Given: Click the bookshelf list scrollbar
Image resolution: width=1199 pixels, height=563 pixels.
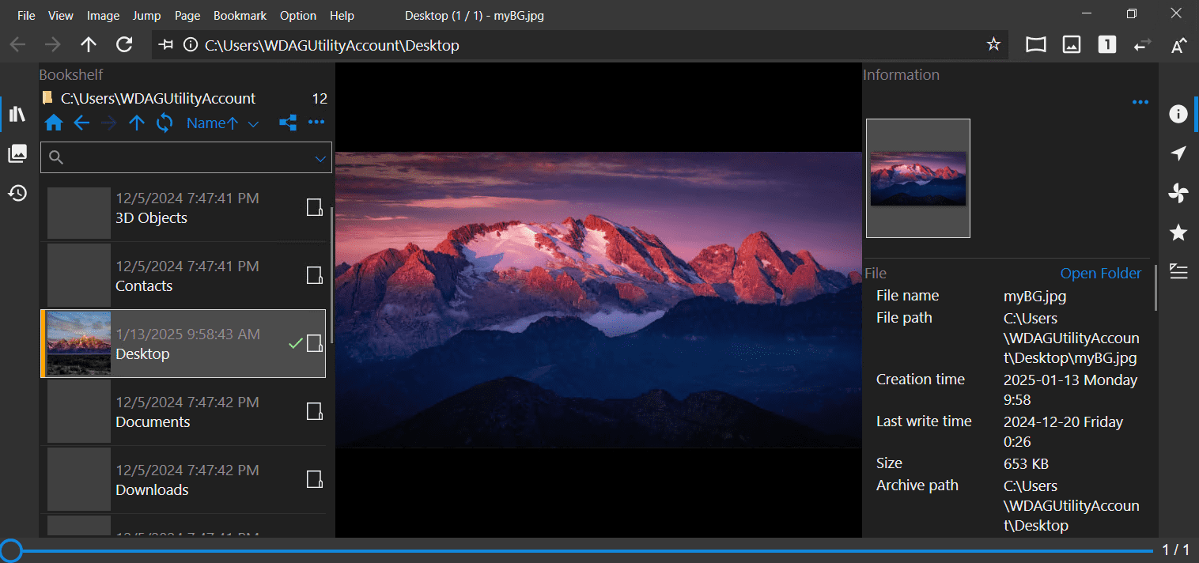Looking at the screenshot, I should (x=331, y=275).
